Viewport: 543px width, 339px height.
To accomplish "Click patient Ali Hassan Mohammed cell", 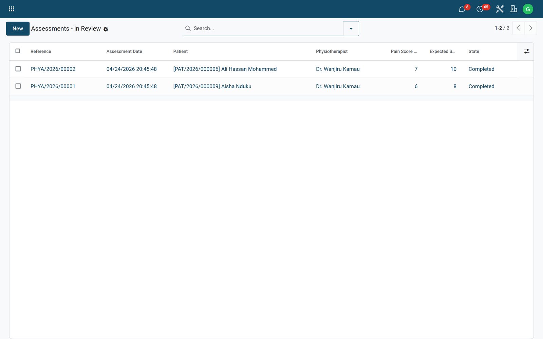I will [x=225, y=69].
